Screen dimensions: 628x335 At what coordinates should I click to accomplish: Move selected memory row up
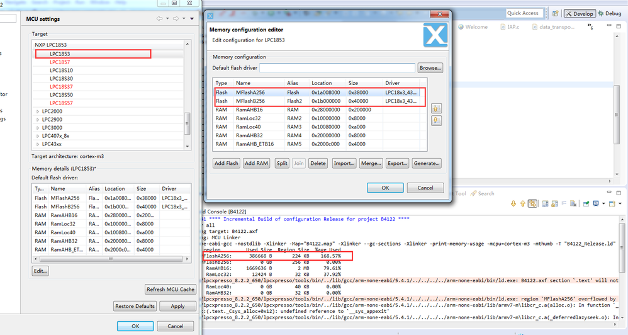pos(437,108)
